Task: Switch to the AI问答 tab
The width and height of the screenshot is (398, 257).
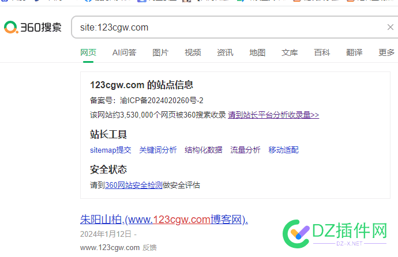Action: 125,52
